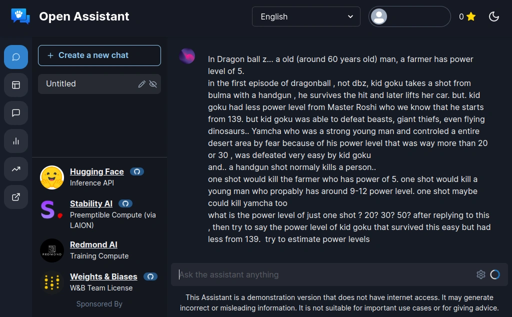Open the Dashboard layout icon in sidebar
Image resolution: width=512 pixels, height=317 pixels.
pos(16,85)
